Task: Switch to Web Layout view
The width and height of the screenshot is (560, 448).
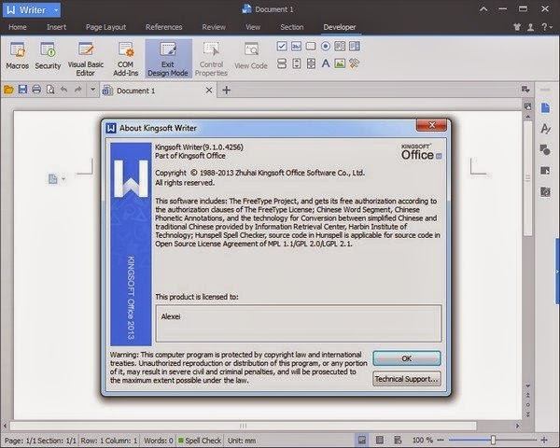Action: click(x=398, y=440)
